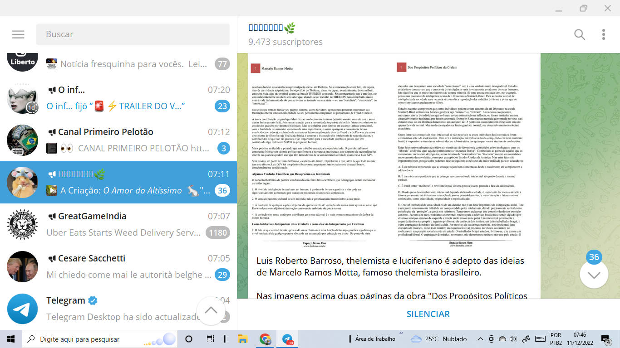Click the Telegram taskbar icon

click(x=288, y=339)
